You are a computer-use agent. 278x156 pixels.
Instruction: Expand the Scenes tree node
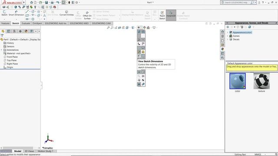click(228, 36)
